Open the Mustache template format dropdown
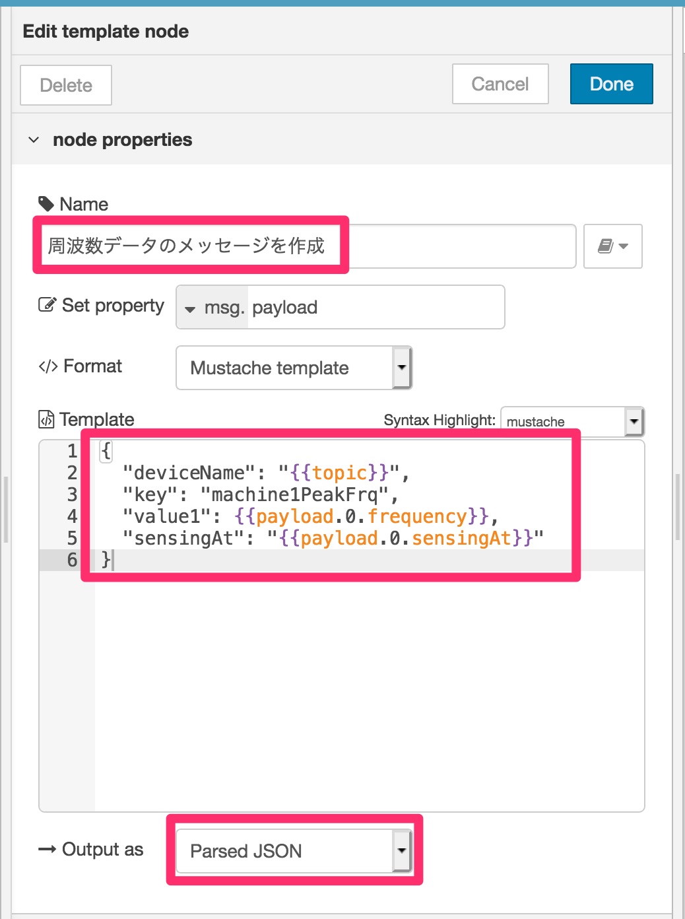 (x=294, y=368)
